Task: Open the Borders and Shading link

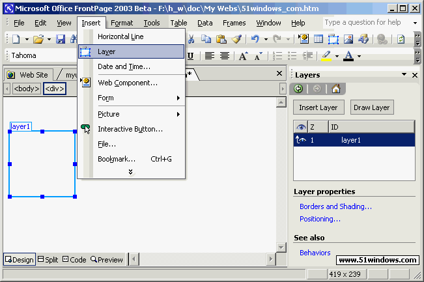Action: (x=335, y=206)
